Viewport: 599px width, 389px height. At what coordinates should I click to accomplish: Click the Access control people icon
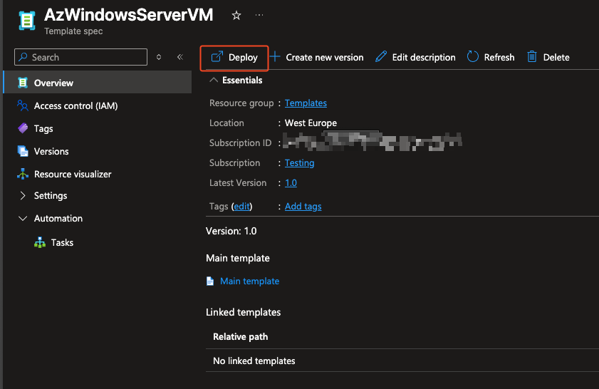23,105
